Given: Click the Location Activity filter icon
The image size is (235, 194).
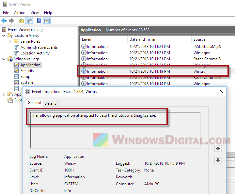Looking at the screenshot, I should [x=16, y=53].
